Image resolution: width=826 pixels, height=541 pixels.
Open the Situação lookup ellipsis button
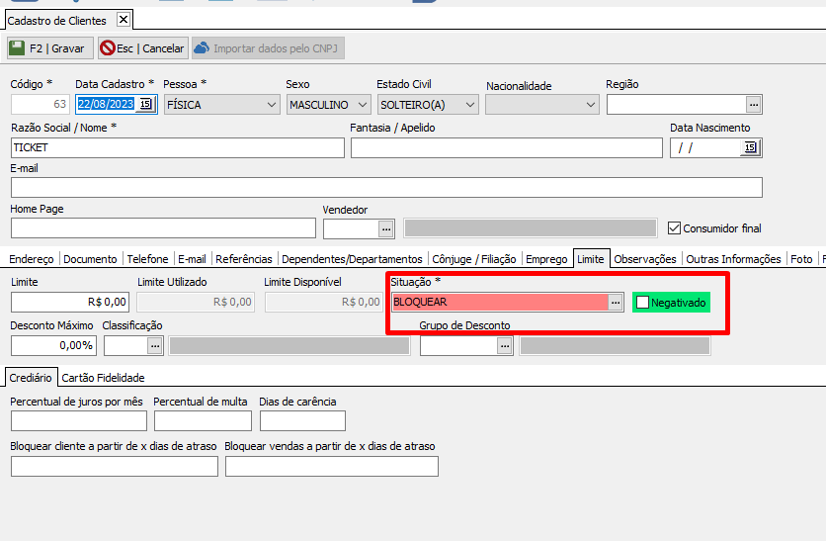pyautogui.click(x=616, y=302)
